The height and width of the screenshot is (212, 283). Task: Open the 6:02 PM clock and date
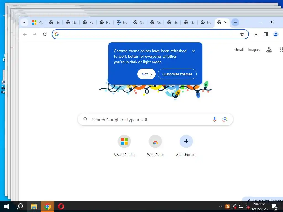[x=259, y=206]
